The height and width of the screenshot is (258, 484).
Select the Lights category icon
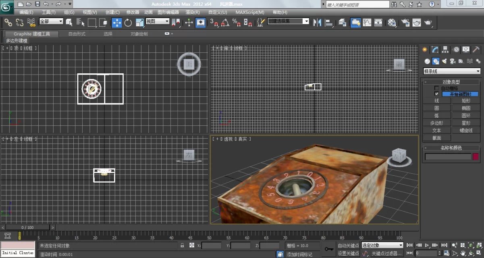click(x=444, y=61)
